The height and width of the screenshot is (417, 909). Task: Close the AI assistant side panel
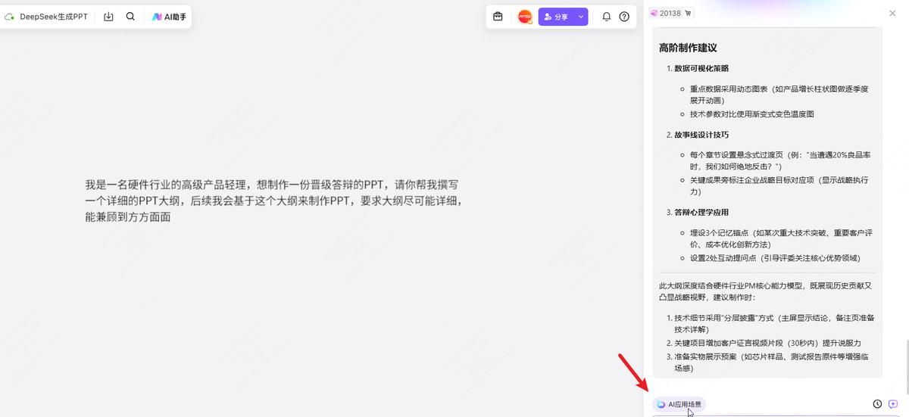892,14
